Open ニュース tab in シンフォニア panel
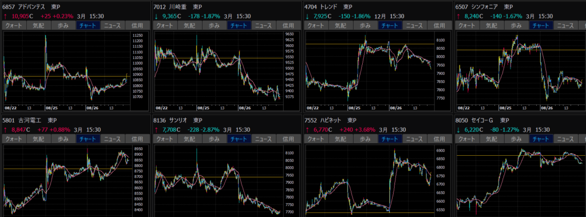586x217 pixels. [565, 25]
